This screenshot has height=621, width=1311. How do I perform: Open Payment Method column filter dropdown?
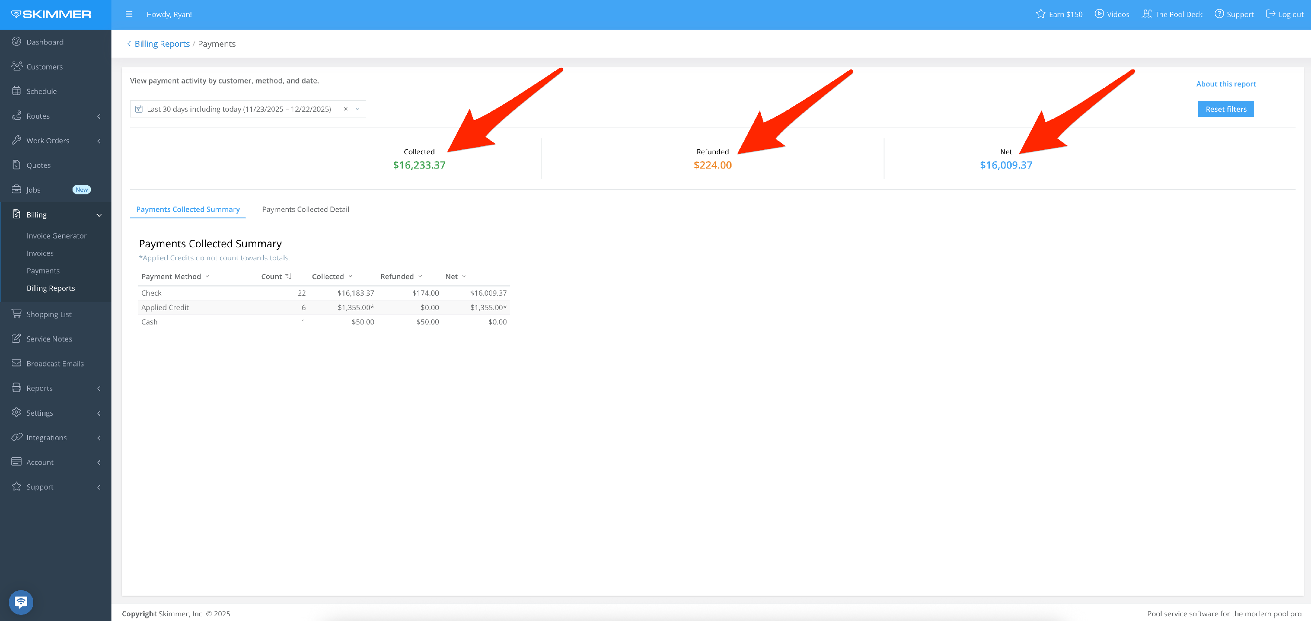tap(207, 276)
